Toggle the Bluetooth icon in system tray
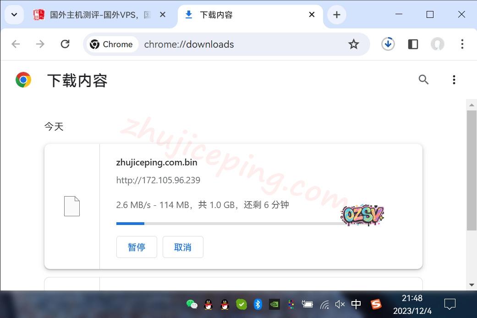 pos(258,304)
